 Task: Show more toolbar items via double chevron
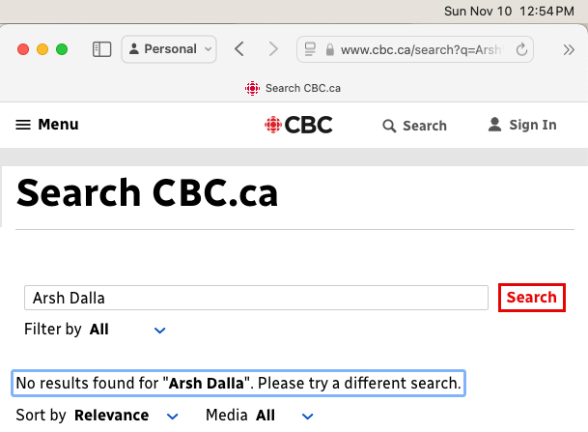(x=567, y=49)
